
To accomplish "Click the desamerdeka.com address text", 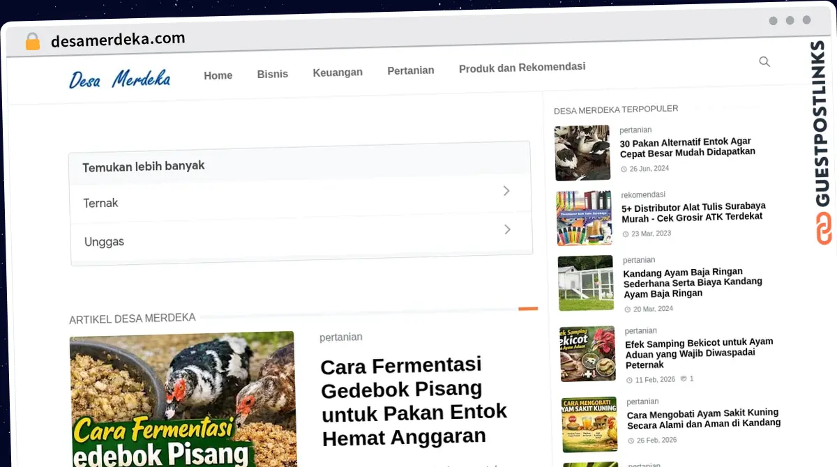I will 118,40.
